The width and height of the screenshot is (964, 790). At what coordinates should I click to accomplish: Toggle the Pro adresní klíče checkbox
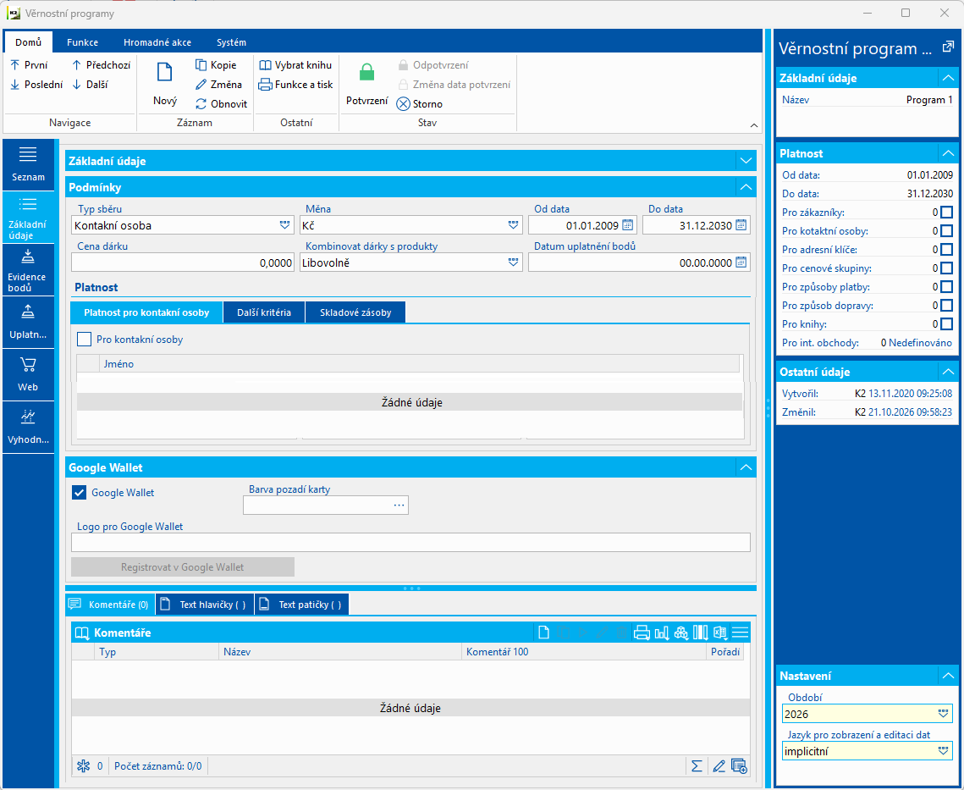947,250
